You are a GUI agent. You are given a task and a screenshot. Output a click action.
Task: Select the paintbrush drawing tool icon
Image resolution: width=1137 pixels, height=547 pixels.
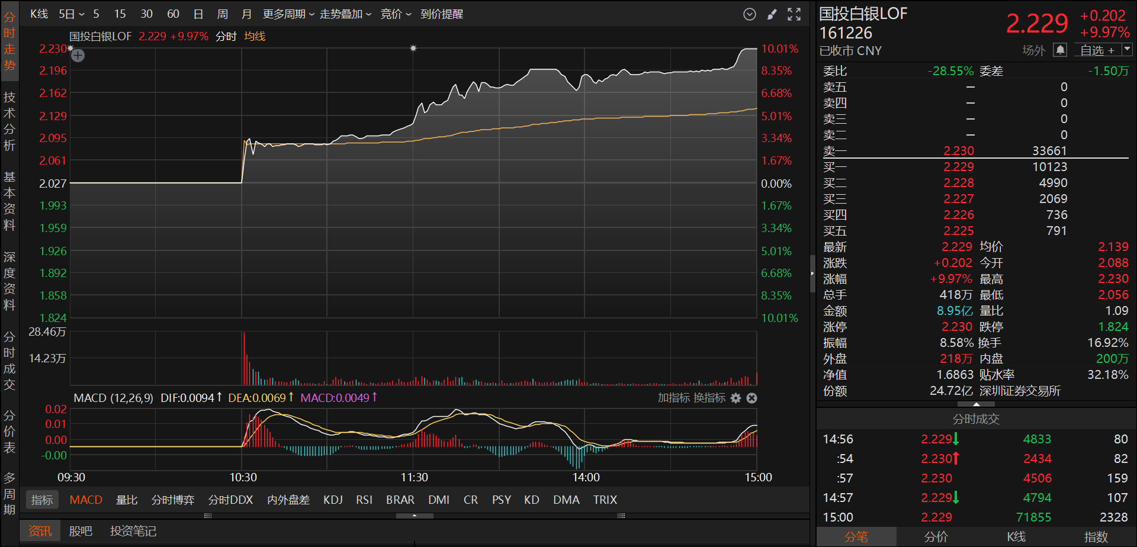pos(772,14)
